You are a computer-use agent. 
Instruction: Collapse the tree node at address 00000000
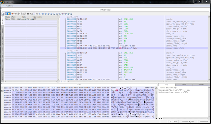point(65,19)
